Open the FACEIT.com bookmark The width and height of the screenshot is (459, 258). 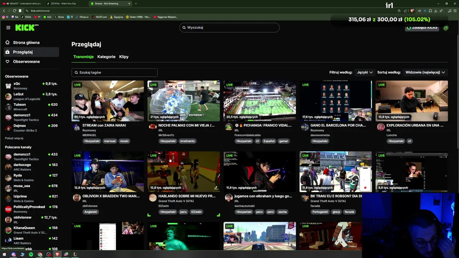(x=99, y=17)
